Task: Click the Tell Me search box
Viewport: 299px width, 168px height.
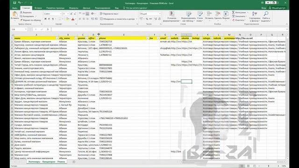Action: (x=135, y=8)
